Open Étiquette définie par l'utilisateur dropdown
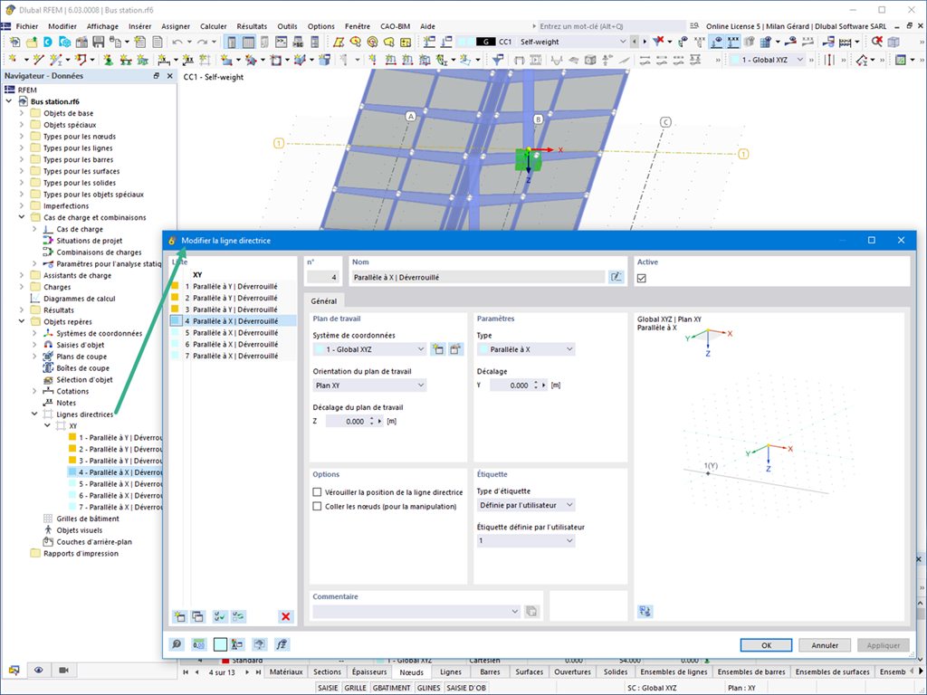 click(x=526, y=541)
